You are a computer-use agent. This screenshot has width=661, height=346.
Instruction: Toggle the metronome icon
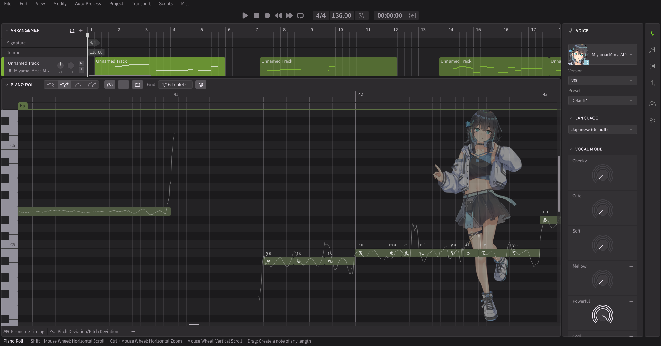[x=361, y=15]
